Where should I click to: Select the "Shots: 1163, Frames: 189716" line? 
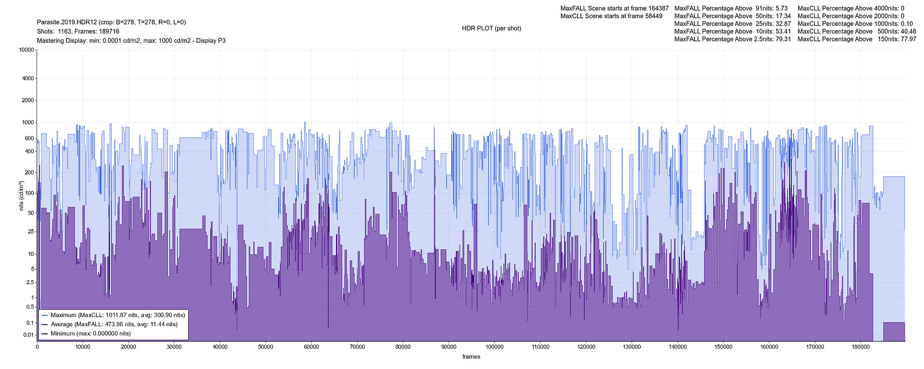tap(78, 31)
